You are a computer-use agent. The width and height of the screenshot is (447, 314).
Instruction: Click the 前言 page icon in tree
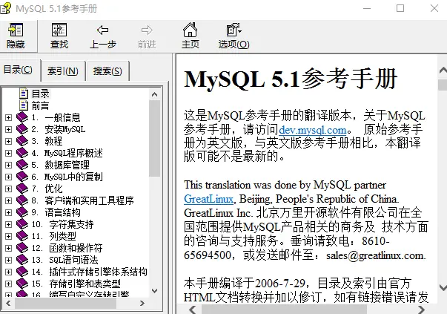(24, 105)
